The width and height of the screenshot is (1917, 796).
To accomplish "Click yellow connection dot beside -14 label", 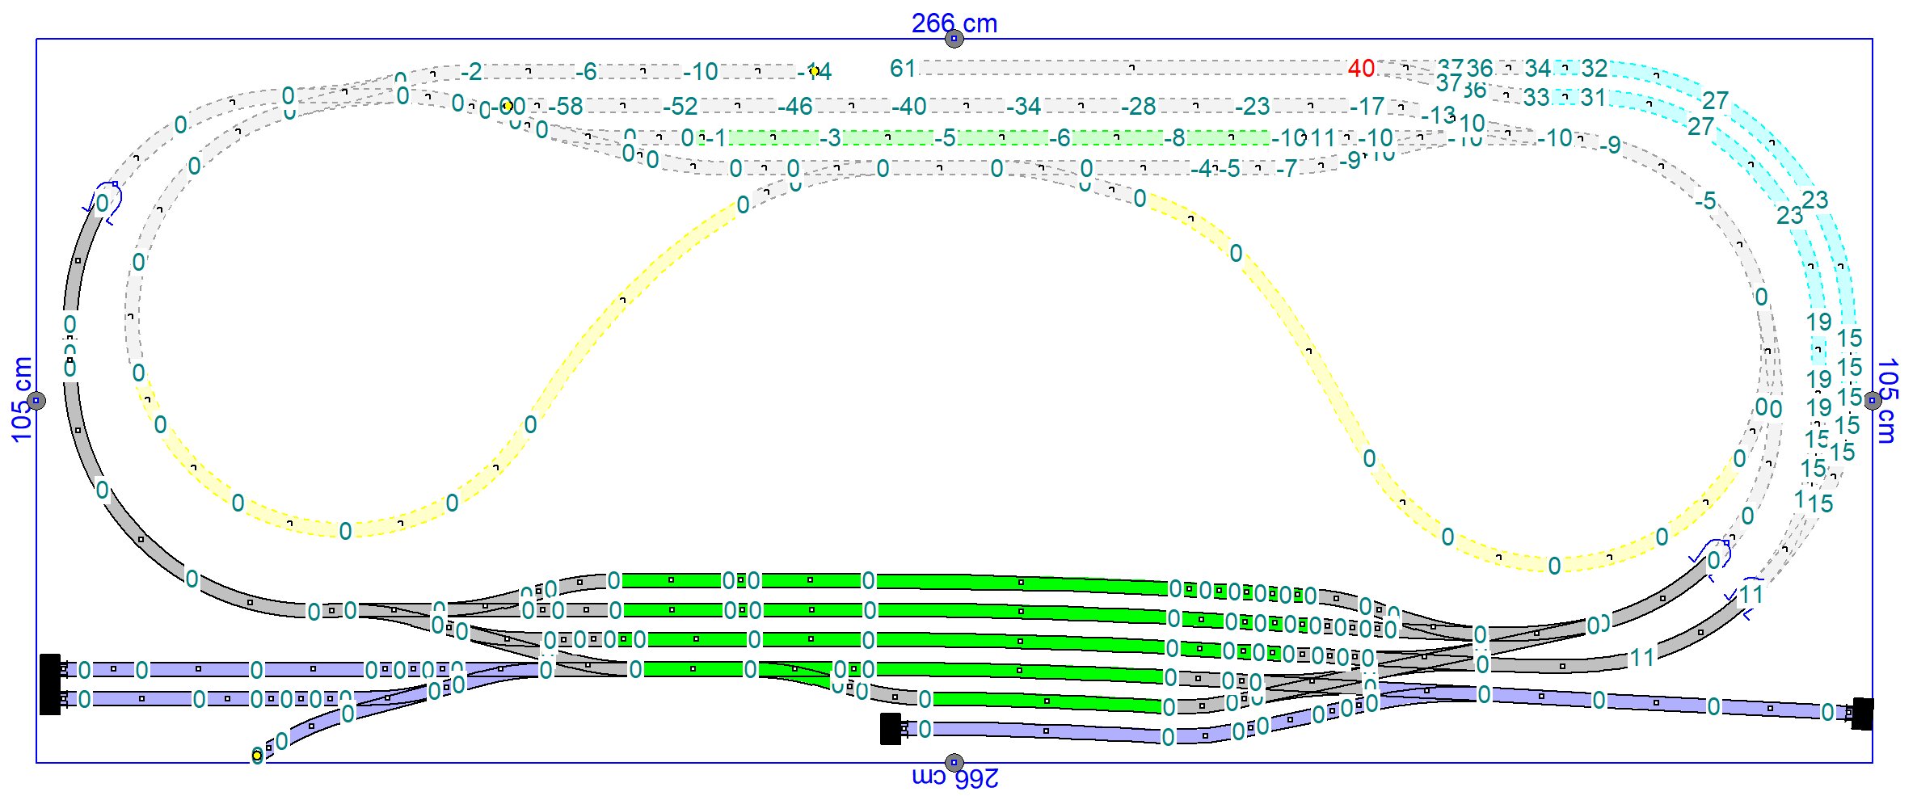I will click(814, 71).
